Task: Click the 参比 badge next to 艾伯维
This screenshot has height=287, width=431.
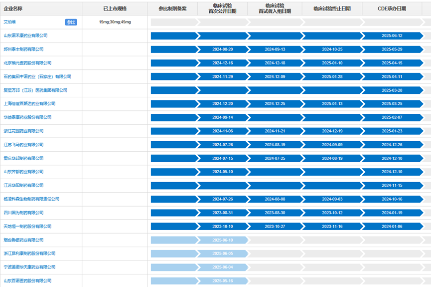Action: click(x=71, y=22)
